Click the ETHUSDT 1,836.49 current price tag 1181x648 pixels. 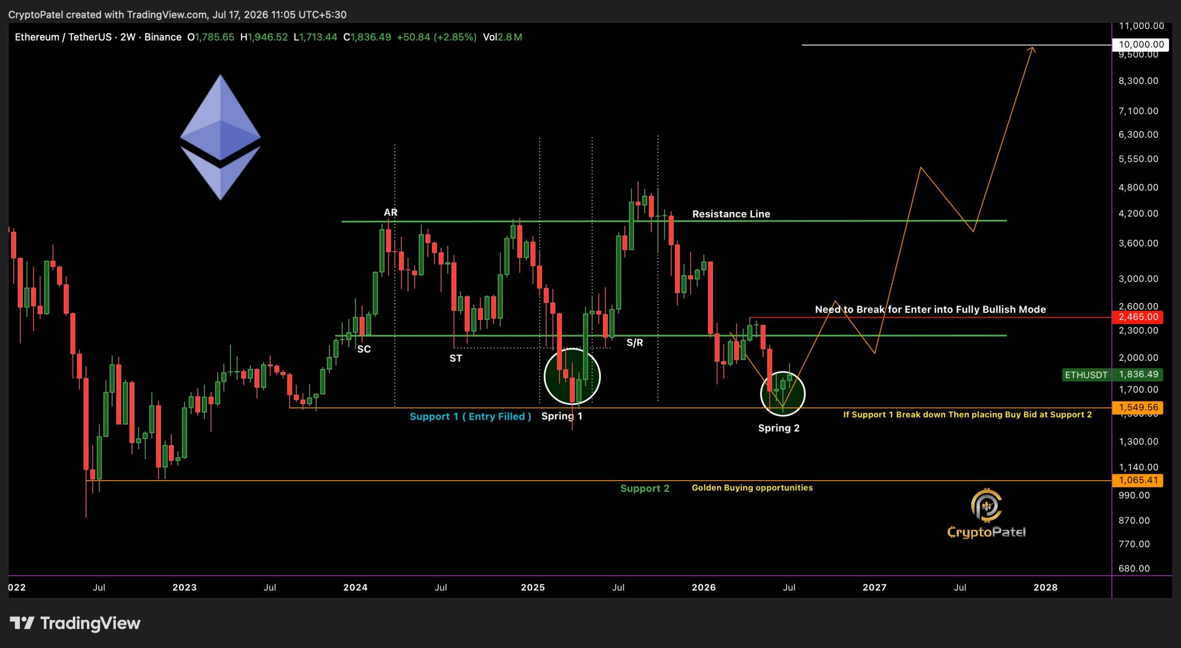1112,374
